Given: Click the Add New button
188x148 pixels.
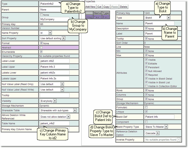Looking at the screenshot, I should (90, 6).
